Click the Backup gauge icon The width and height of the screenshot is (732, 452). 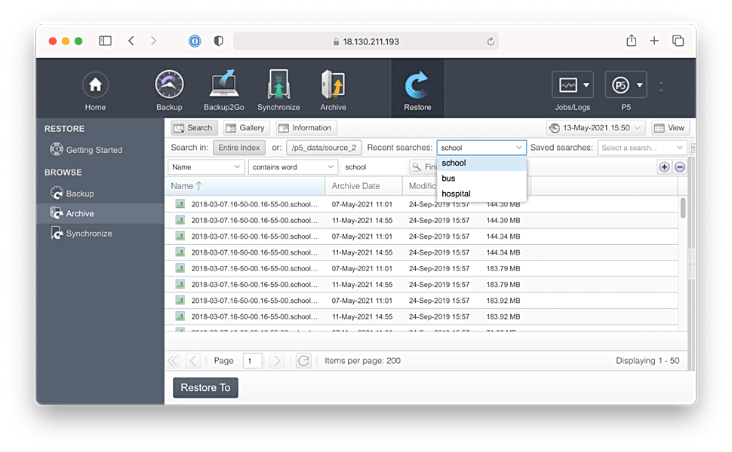coord(169,85)
